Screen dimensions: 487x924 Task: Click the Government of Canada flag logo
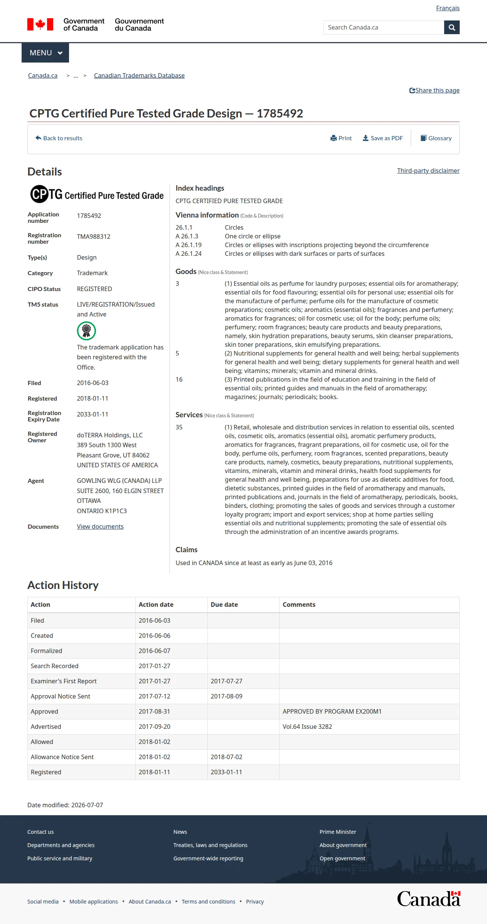pos(40,25)
